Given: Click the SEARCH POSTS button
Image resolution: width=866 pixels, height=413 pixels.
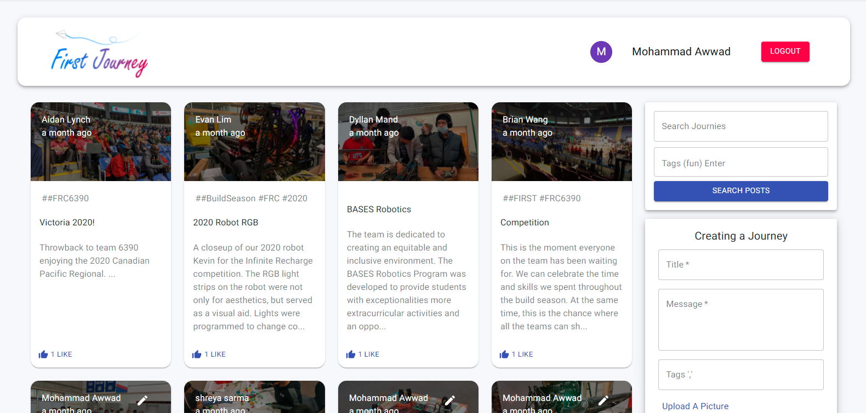Looking at the screenshot, I should pyautogui.click(x=741, y=191).
